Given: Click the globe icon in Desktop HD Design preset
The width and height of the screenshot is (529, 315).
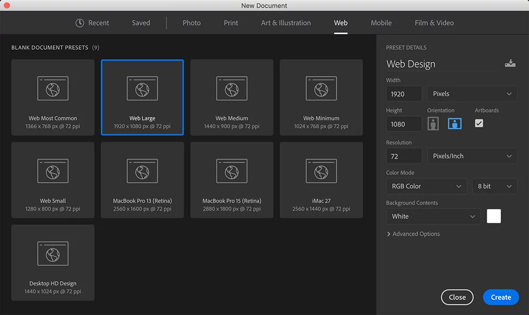Looking at the screenshot, I should pyautogui.click(x=53, y=255).
